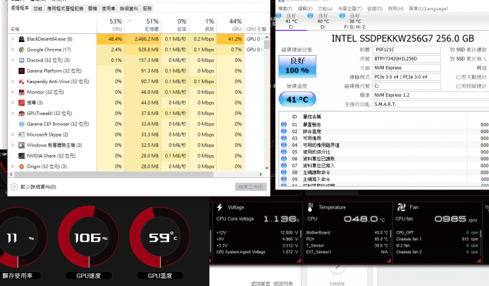489x286 pixels.
Task: Click the Temperature thermometer icon
Action: (x=310, y=207)
